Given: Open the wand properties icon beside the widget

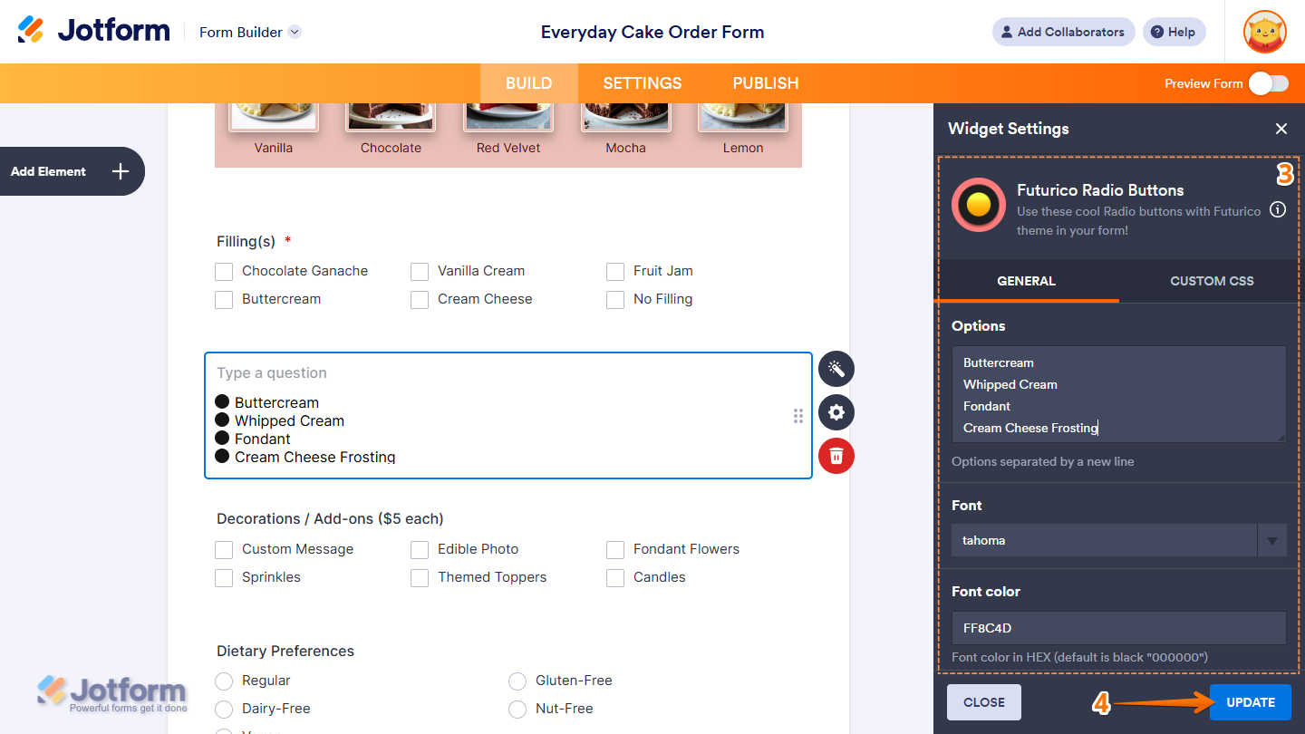Looking at the screenshot, I should click(836, 369).
